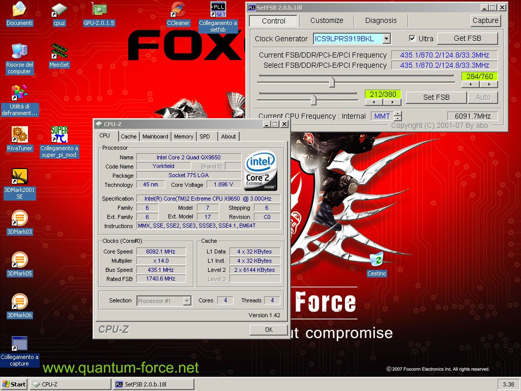The height and width of the screenshot is (391, 521).
Task: Click the Capture button in SetFSB
Action: [x=485, y=20]
